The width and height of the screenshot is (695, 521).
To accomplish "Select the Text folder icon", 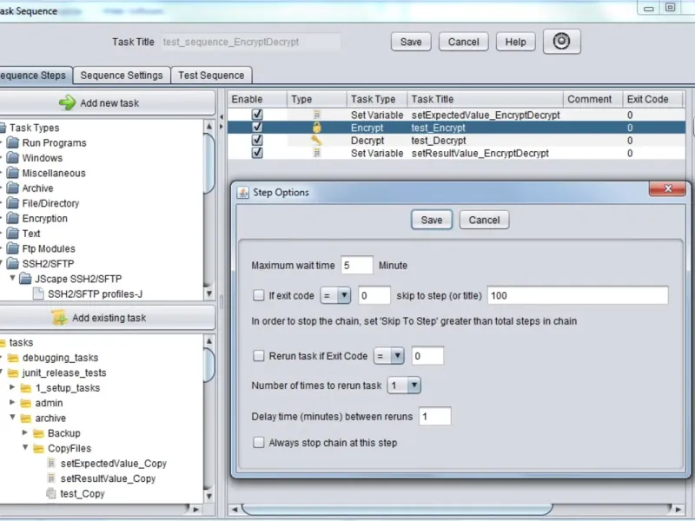I will [x=13, y=234].
